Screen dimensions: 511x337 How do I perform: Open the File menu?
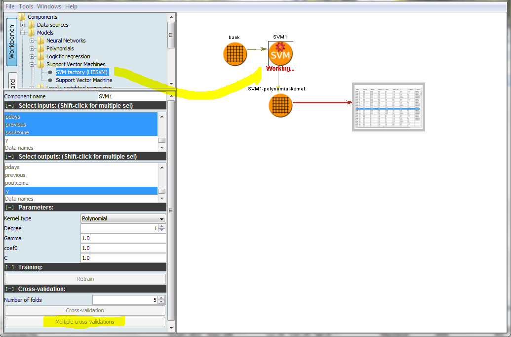tap(10, 6)
